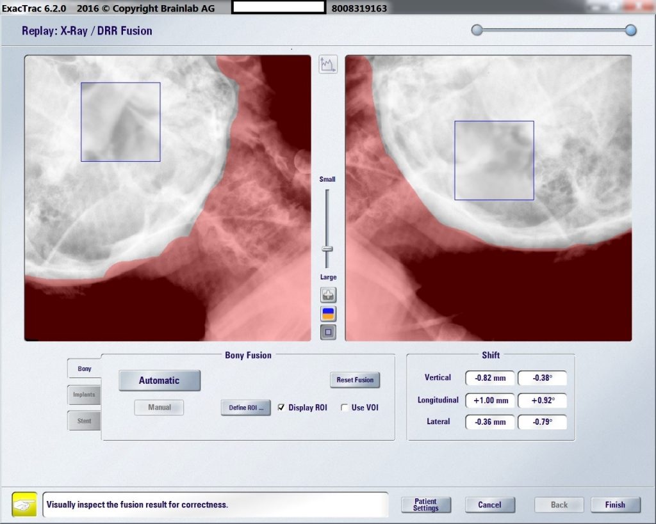Click the Finish button
Viewport: 656px width, 524px height.
pyautogui.click(x=615, y=505)
